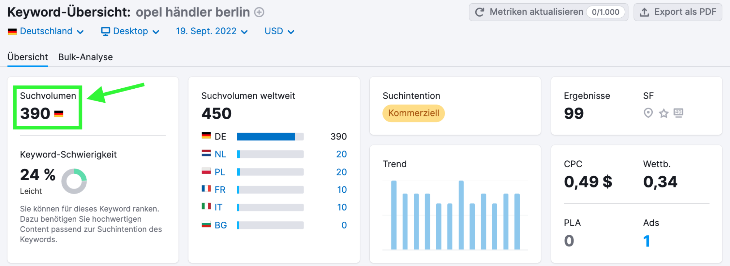Click the tallest first bar in Trend chart
This screenshot has width=730, height=266.
click(394, 215)
